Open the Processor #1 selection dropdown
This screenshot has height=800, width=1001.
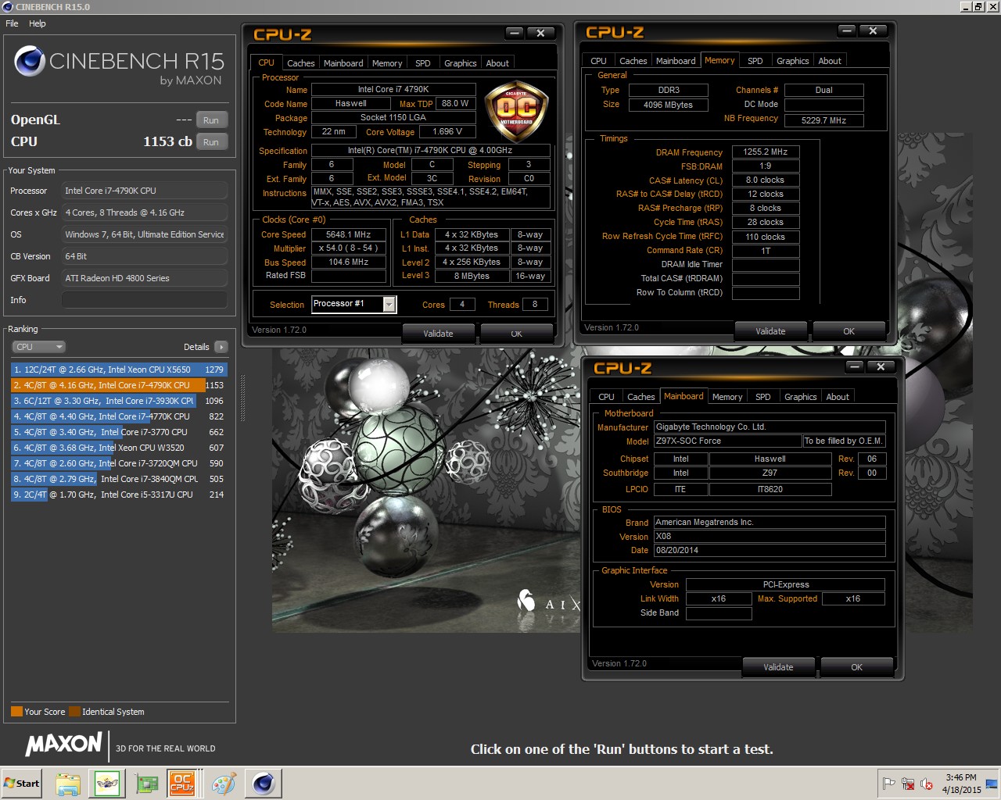click(x=353, y=304)
